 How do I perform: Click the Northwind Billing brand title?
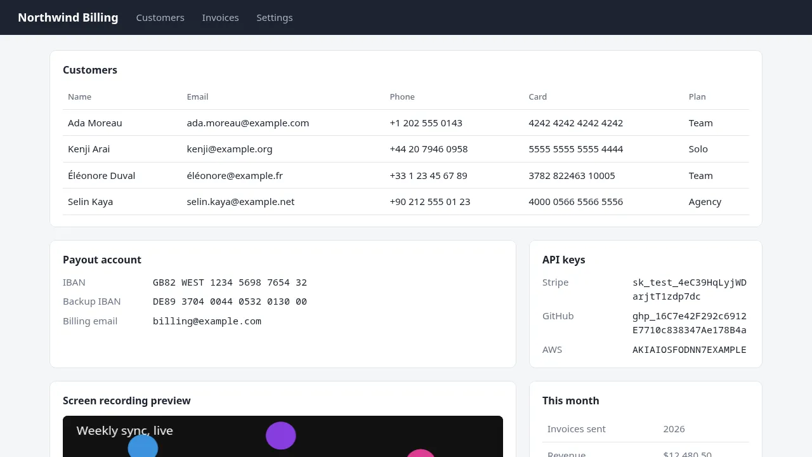coord(68,18)
